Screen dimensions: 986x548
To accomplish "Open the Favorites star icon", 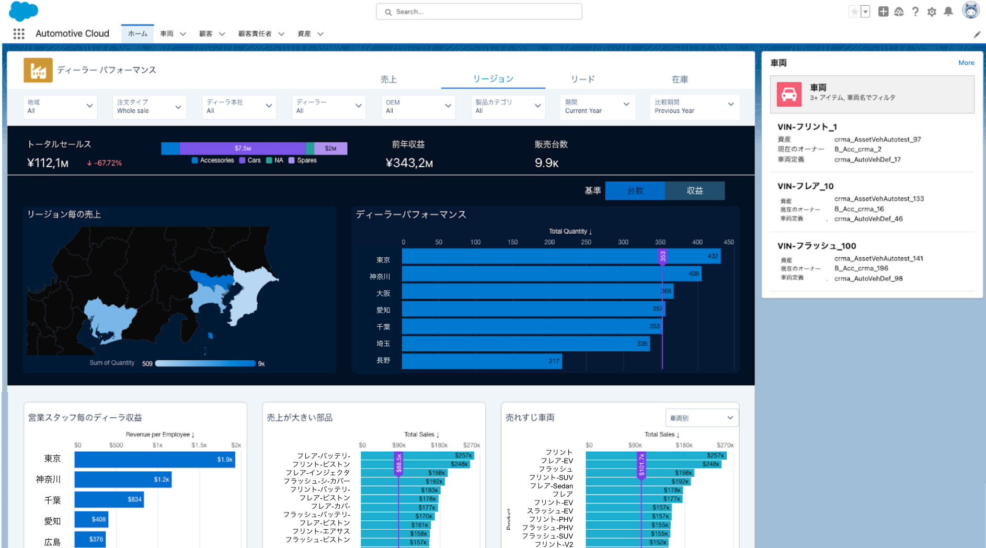I will (x=854, y=12).
